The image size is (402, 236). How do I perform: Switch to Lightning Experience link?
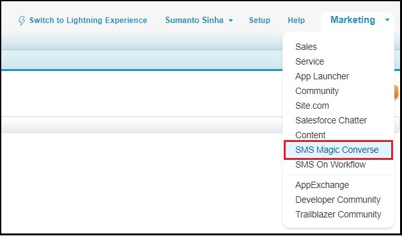88,20
